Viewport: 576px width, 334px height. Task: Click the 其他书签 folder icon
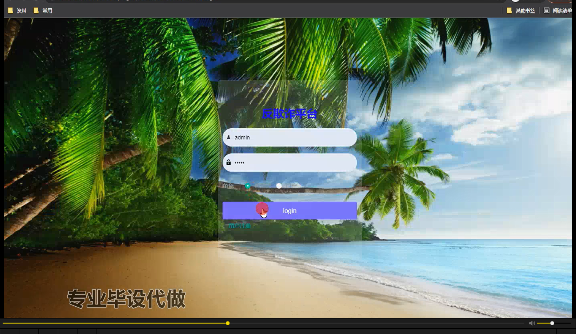pyautogui.click(x=509, y=10)
